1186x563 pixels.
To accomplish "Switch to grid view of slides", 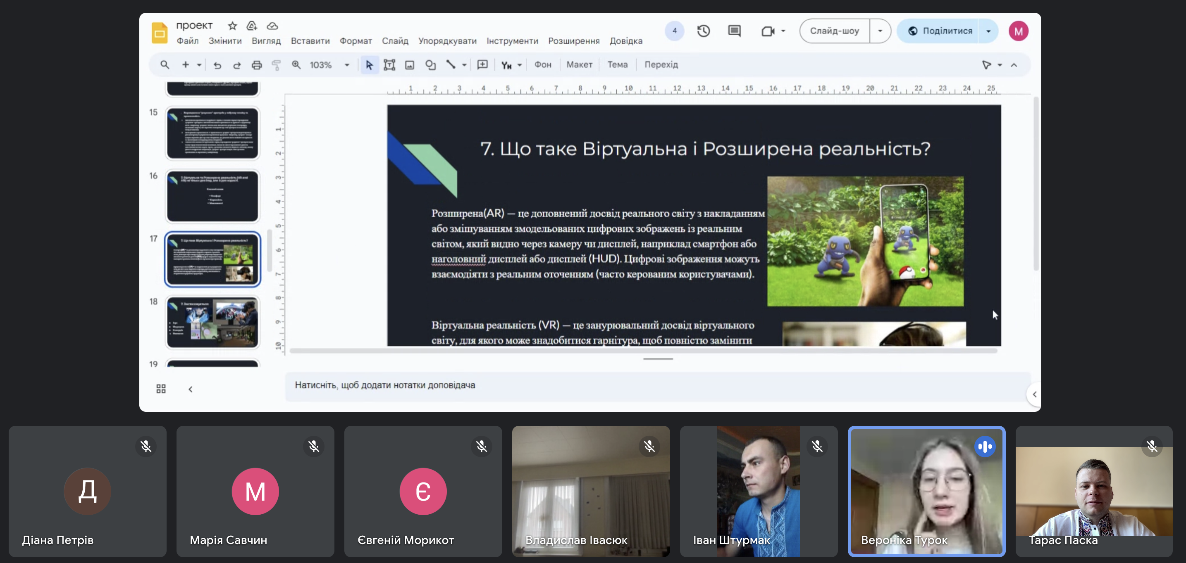I will (x=161, y=389).
